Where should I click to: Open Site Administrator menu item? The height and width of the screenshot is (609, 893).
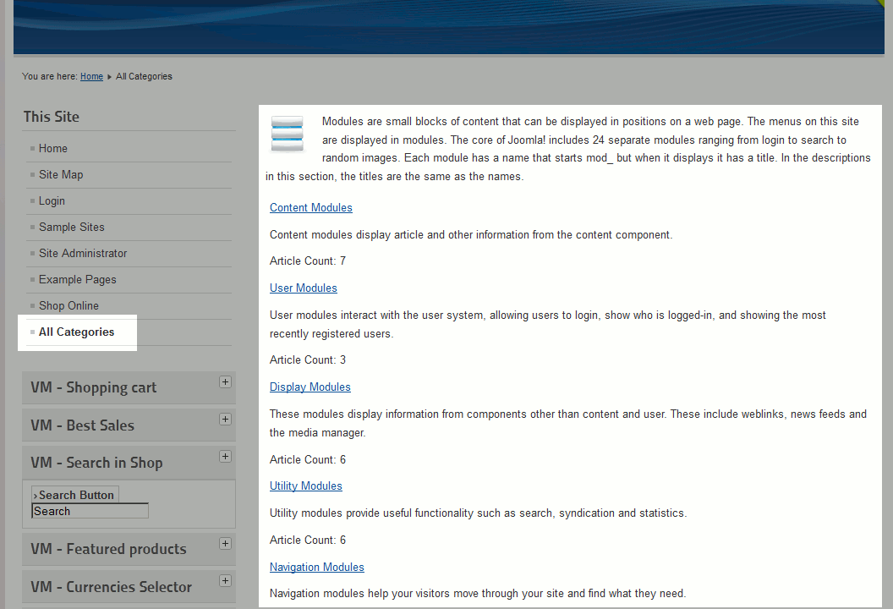click(x=83, y=253)
